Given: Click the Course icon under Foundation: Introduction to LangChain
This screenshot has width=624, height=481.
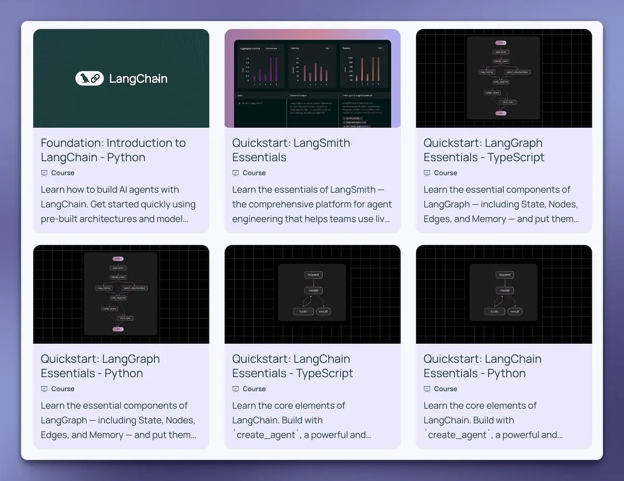Looking at the screenshot, I should (x=44, y=173).
